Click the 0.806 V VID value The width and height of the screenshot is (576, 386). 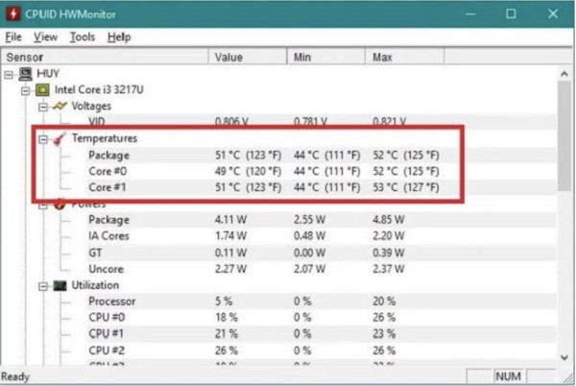click(x=231, y=122)
